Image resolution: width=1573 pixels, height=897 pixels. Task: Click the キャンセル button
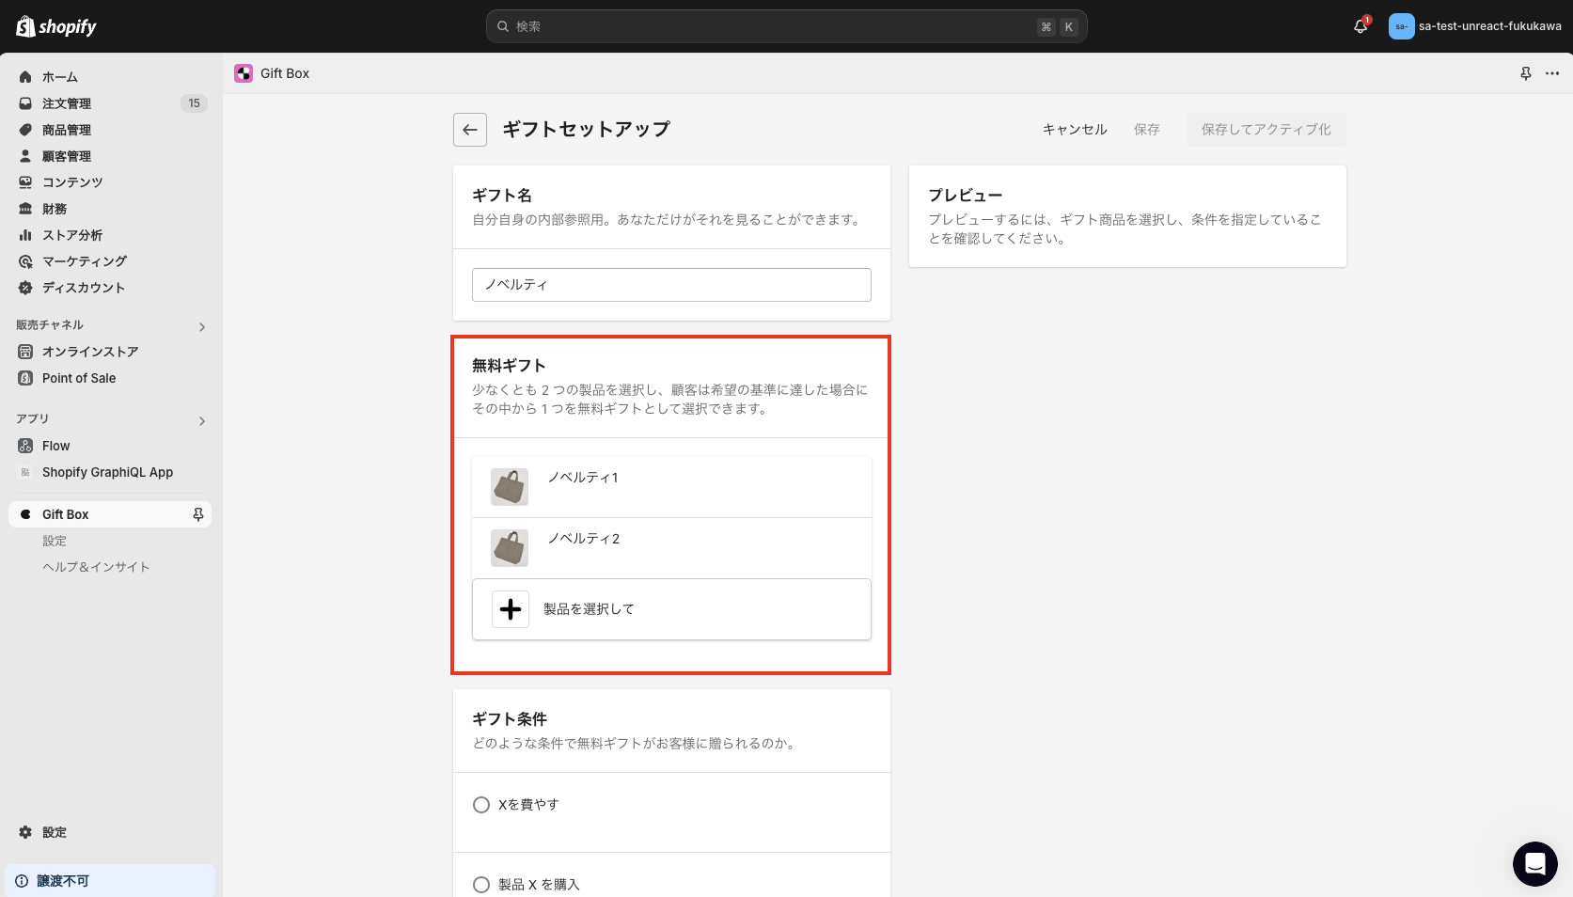coord(1074,130)
